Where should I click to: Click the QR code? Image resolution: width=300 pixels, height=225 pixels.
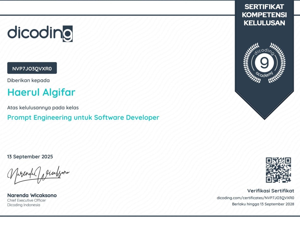(278, 170)
